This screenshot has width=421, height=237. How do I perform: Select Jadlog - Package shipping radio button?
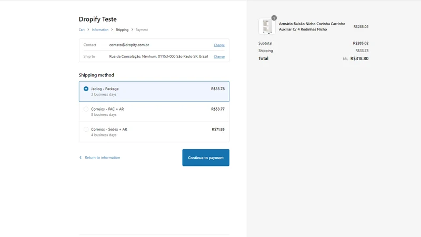click(86, 88)
